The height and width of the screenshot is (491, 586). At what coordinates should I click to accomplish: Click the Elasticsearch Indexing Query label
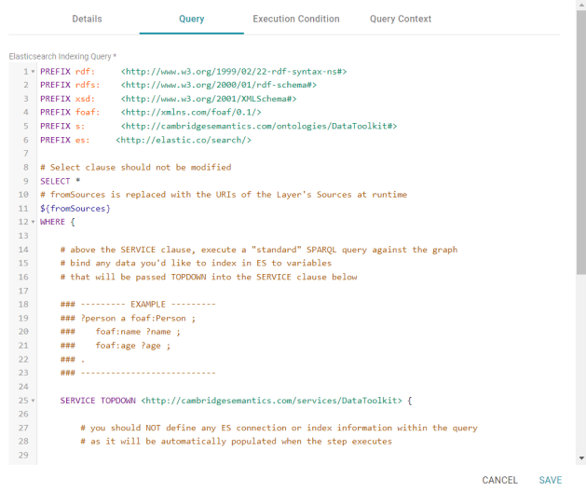tap(62, 57)
